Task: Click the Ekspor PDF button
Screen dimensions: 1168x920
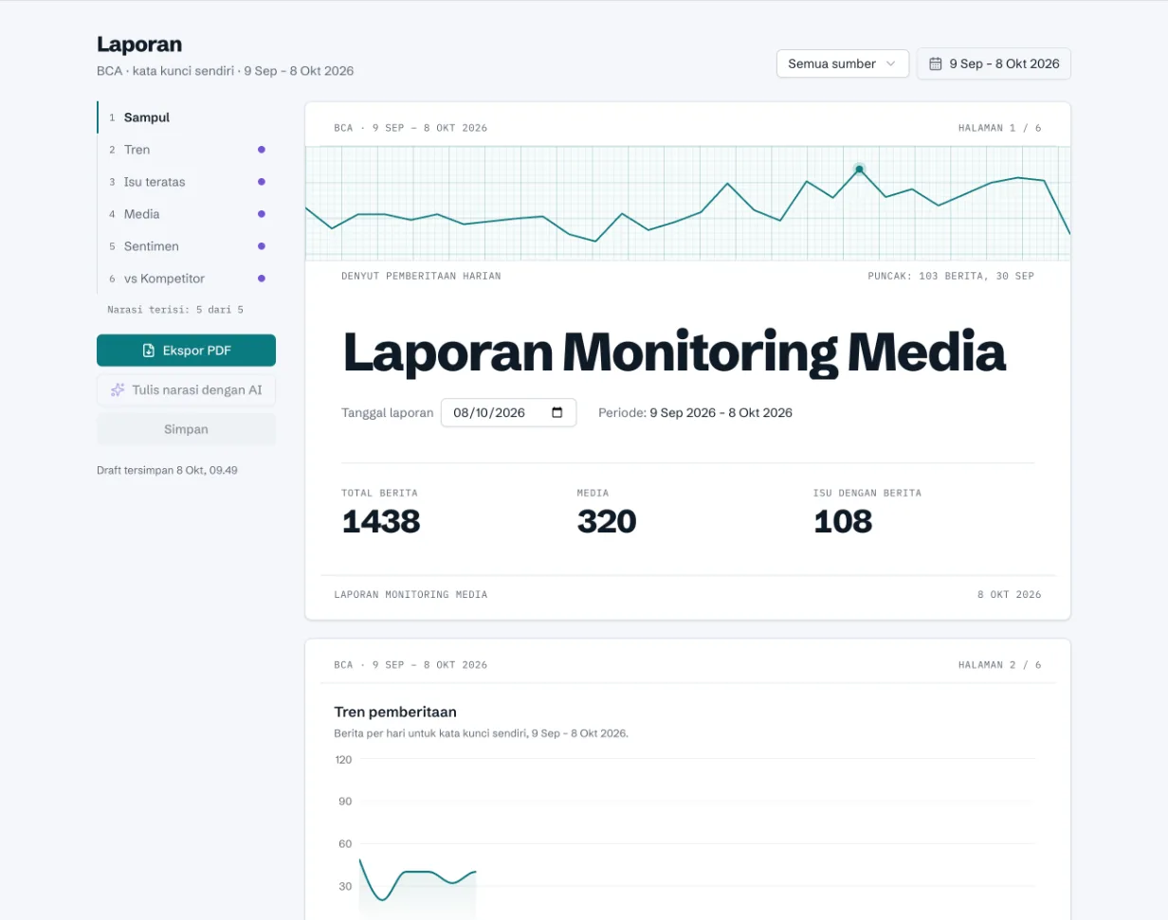Action: click(x=186, y=351)
